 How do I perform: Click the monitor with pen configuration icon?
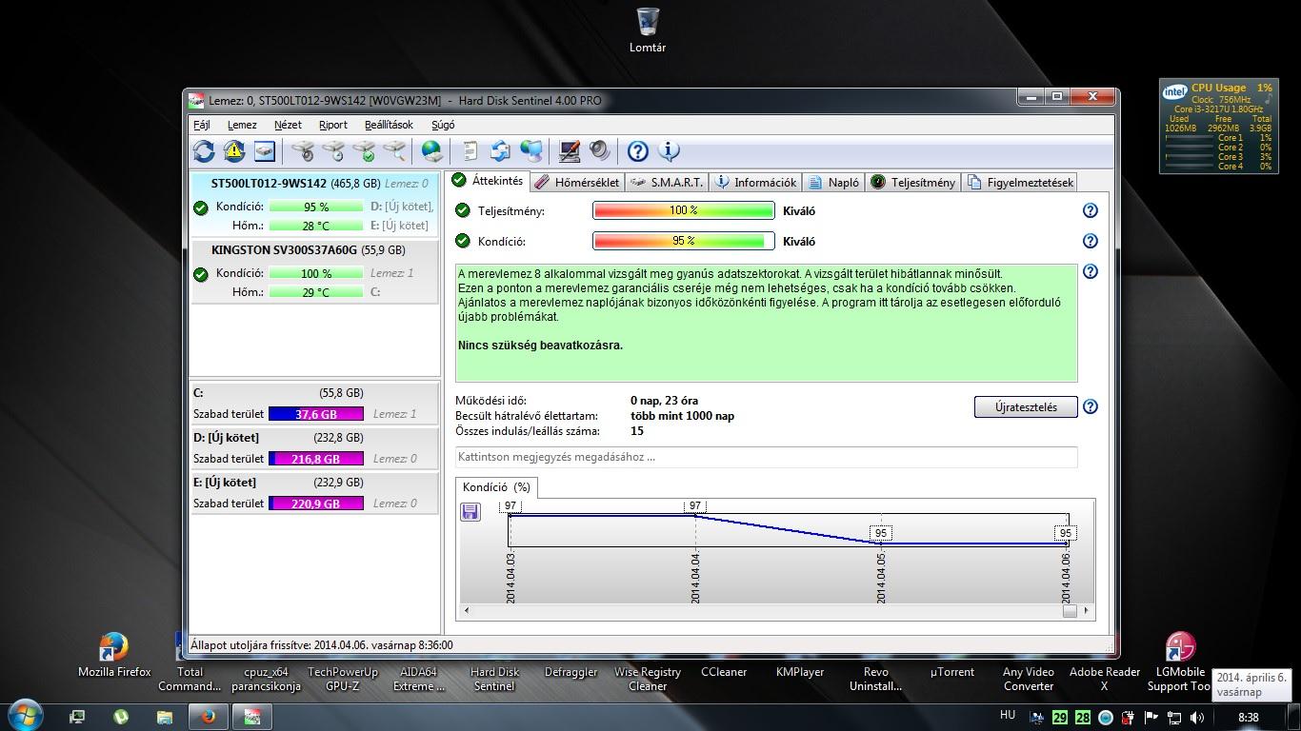click(x=569, y=150)
